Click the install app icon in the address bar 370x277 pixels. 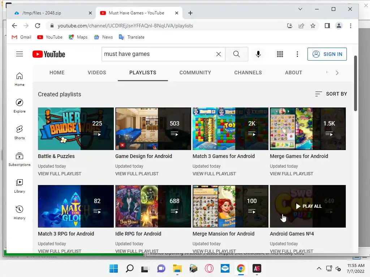[x=290, y=26]
